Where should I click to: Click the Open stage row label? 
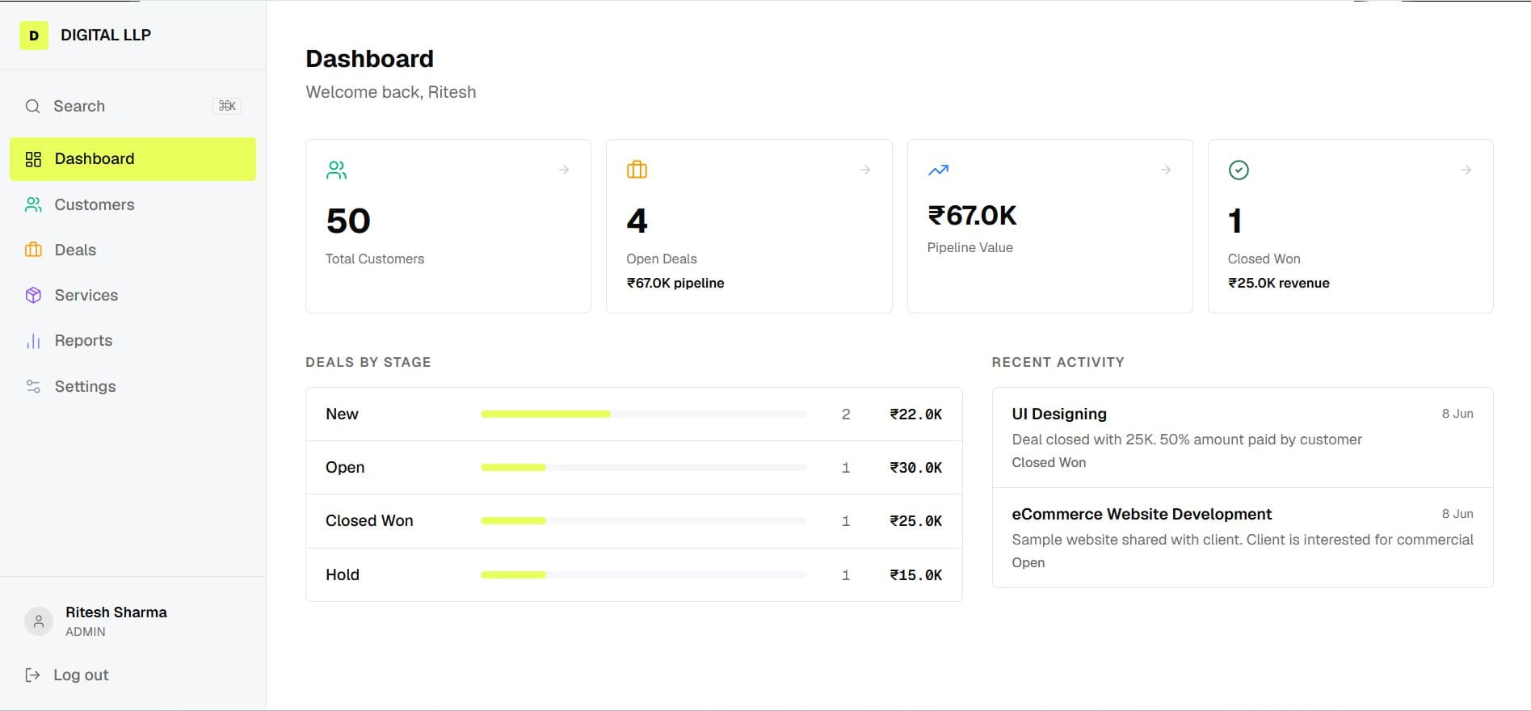click(x=345, y=468)
